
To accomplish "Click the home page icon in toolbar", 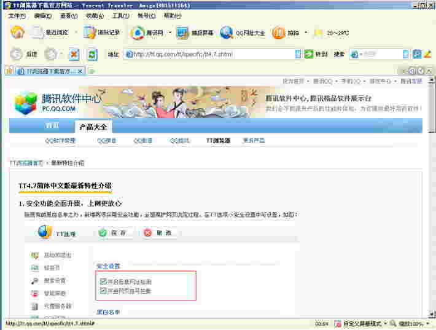I will point(17,33).
